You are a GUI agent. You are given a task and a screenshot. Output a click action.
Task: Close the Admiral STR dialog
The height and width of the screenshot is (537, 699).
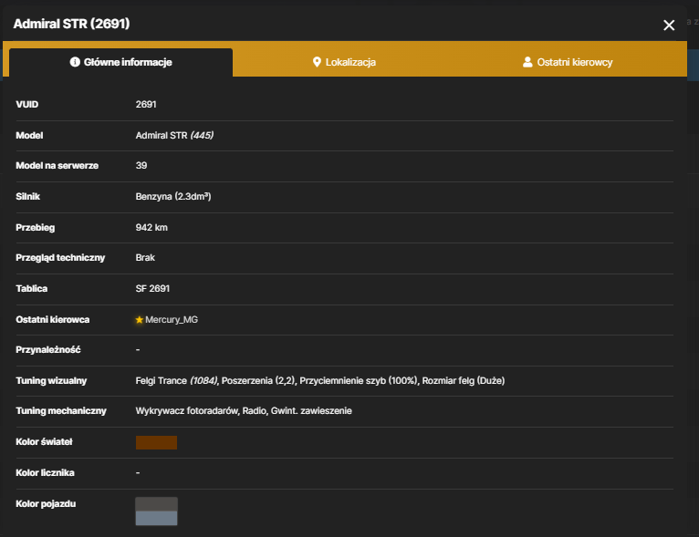669,26
